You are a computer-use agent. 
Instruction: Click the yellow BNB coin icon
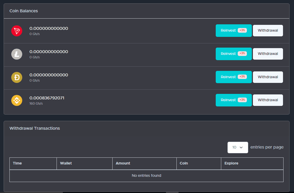[17, 100]
